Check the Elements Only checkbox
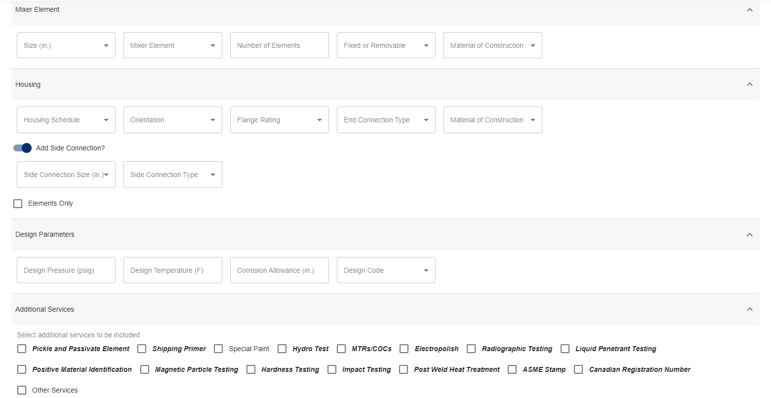Viewport: 771px width, 398px height. coord(18,204)
